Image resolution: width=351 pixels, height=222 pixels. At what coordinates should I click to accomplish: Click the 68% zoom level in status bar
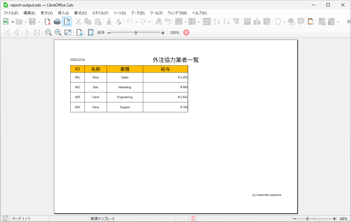(343, 219)
